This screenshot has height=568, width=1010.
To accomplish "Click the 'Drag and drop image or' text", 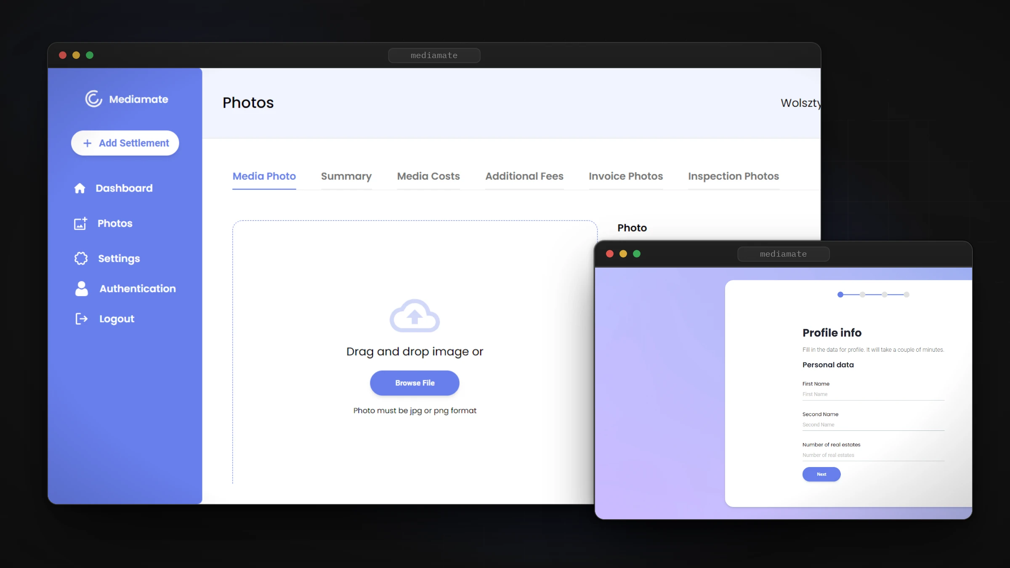I will (x=415, y=351).
